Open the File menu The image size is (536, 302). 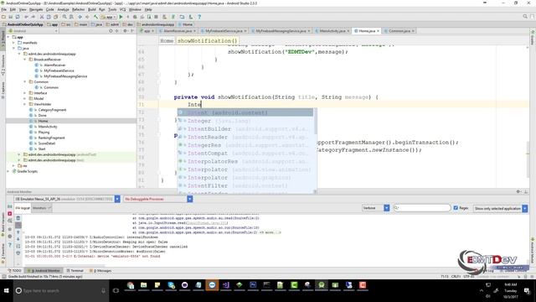pos(3,9)
